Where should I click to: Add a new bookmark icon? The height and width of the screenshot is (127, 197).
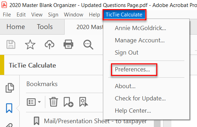68,102
